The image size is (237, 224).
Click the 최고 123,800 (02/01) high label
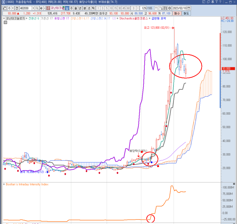[x=157, y=28]
